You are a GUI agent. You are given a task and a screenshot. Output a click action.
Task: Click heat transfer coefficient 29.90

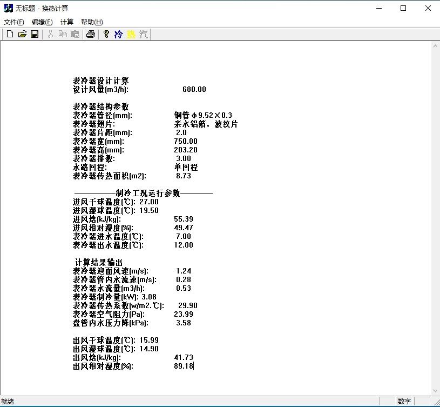coord(188,305)
